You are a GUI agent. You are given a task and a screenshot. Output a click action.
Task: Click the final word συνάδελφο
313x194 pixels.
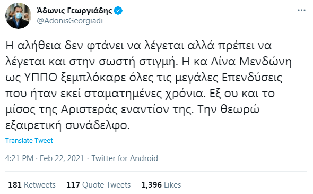pos(98,125)
